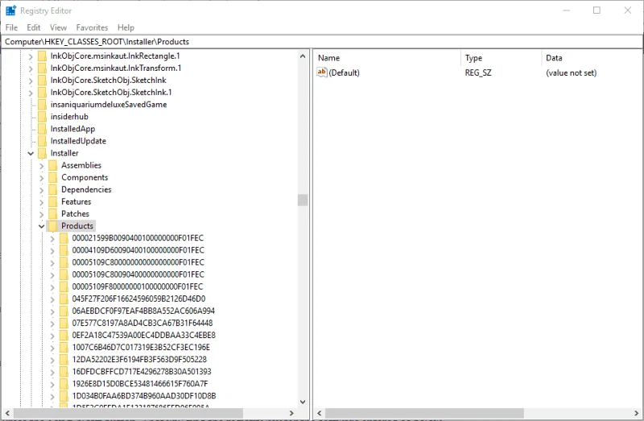Click the insaniquariumdeluxeSavedGame folder icon
The image size is (644, 421).
pyautogui.click(x=42, y=105)
